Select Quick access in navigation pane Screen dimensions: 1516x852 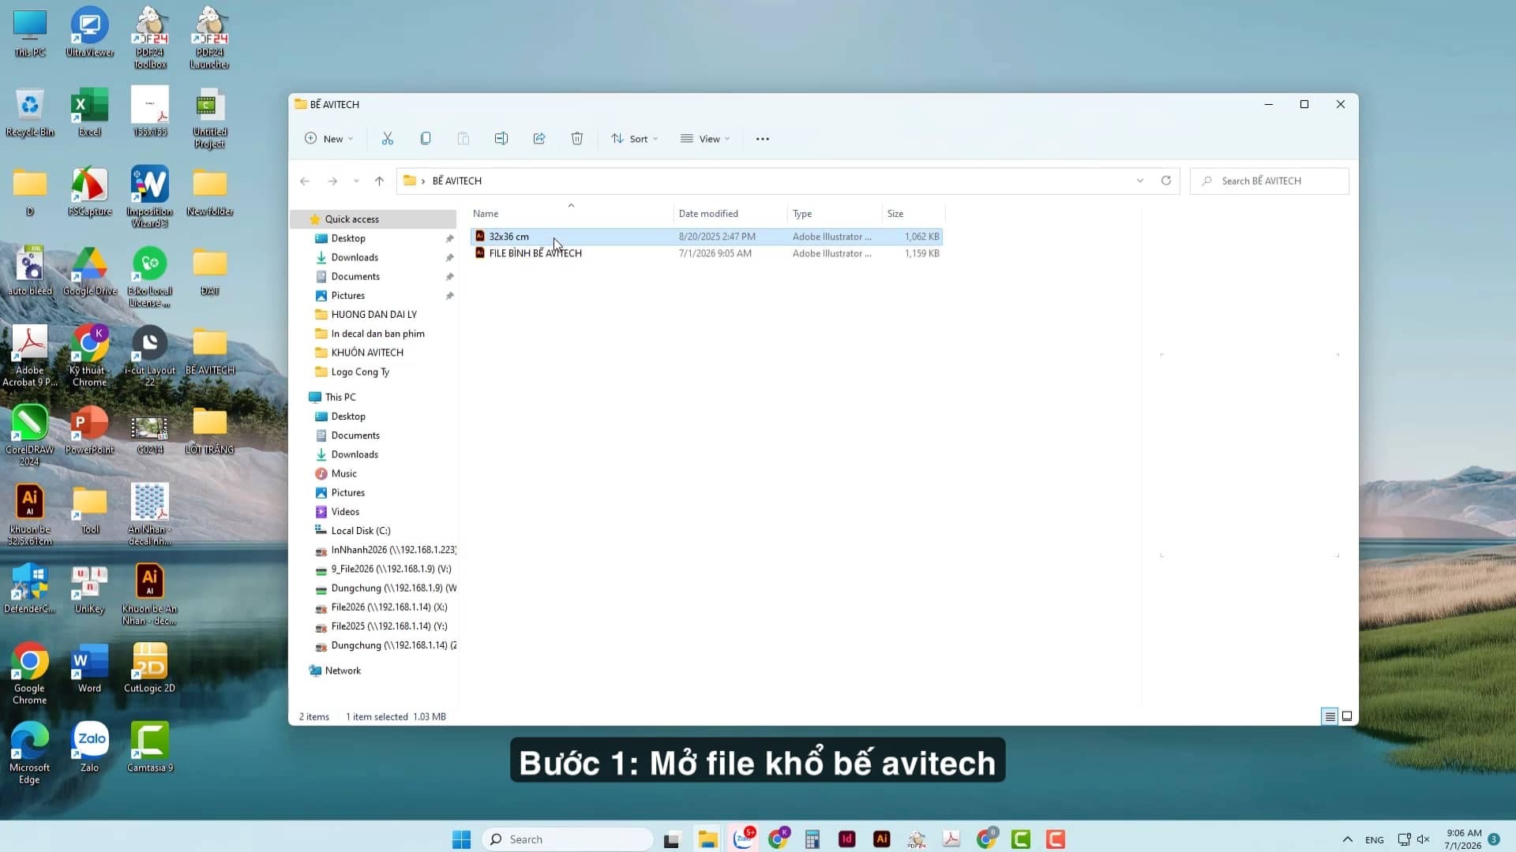(373, 219)
